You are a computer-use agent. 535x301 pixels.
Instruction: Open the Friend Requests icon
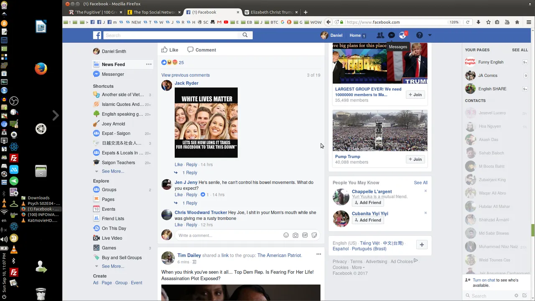pos(380,36)
